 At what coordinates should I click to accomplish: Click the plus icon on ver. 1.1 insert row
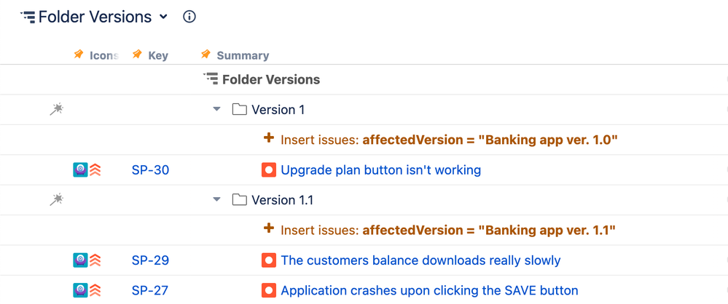tap(269, 229)
